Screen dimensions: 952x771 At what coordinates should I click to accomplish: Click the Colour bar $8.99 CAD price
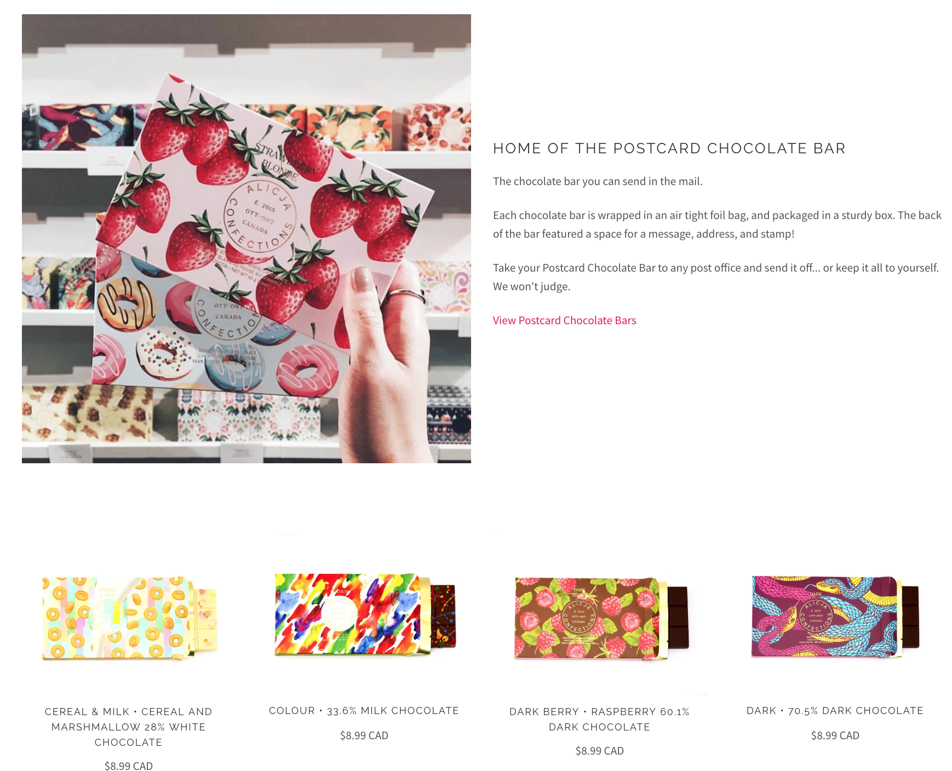(364, 735)
